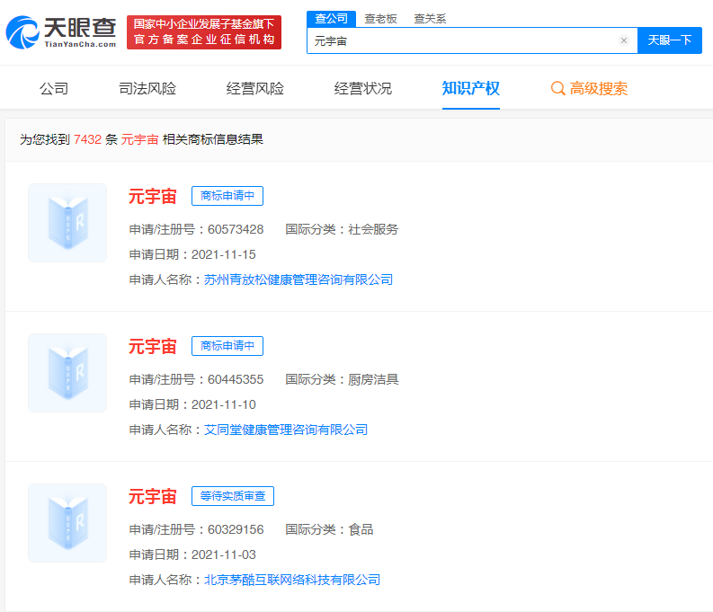Click application date 2021-11-03
This screenshot has height=612, width=713.
point(224,554)
